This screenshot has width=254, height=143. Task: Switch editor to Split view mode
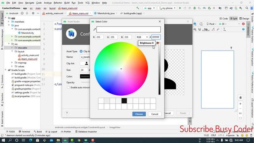(233, 19)
